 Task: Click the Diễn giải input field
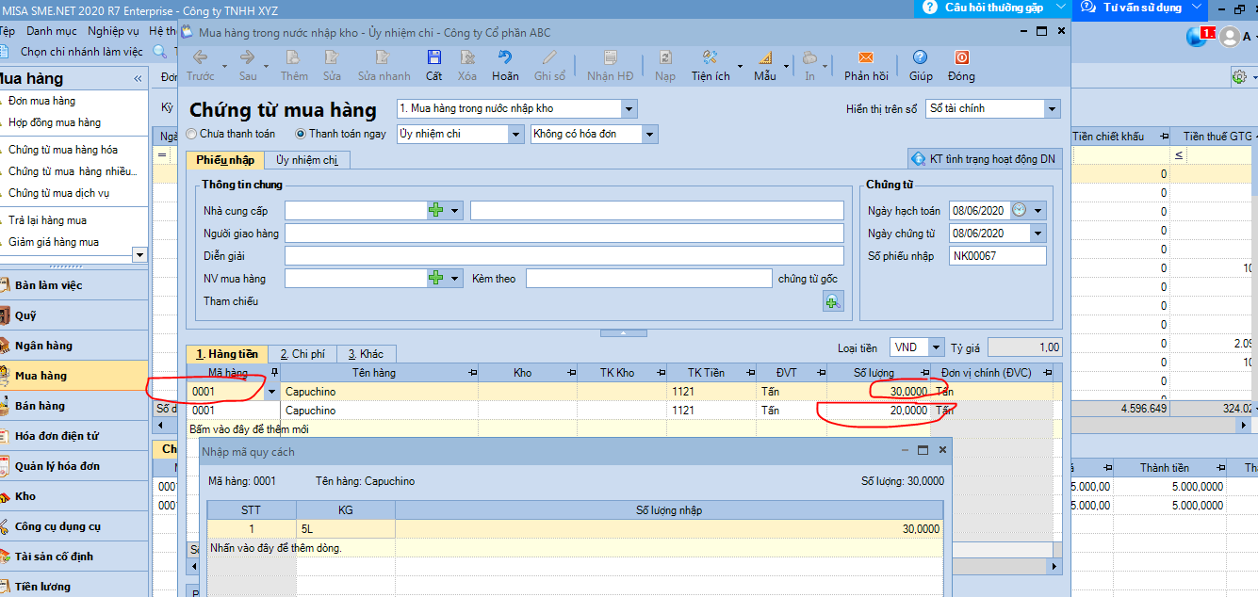pyautogui.click(x=564, y=255)
